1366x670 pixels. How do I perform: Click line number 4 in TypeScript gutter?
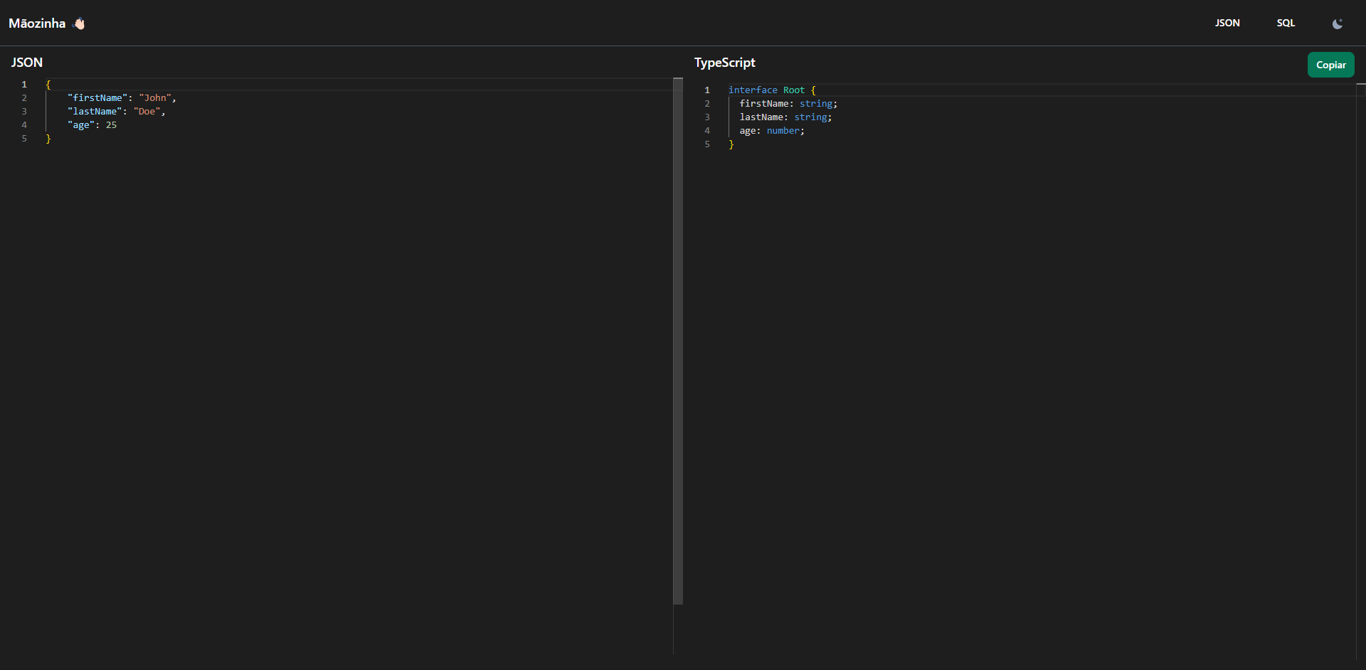[707, 131]
